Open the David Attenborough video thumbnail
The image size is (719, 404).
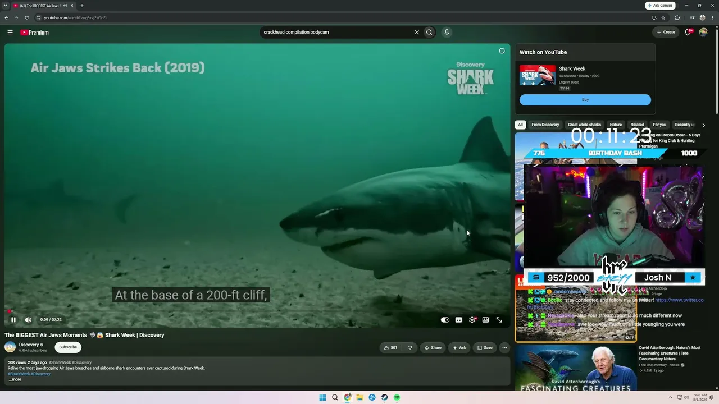pyautogui.click(x=576, y=368)
